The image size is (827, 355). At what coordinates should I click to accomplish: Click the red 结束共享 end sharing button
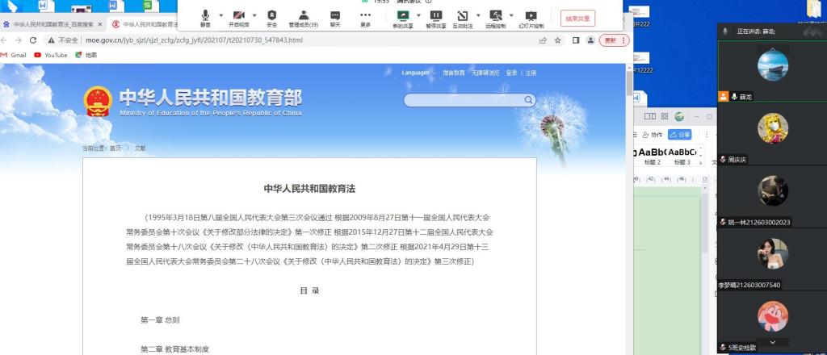pyautogui.click(x=578, y=19)
